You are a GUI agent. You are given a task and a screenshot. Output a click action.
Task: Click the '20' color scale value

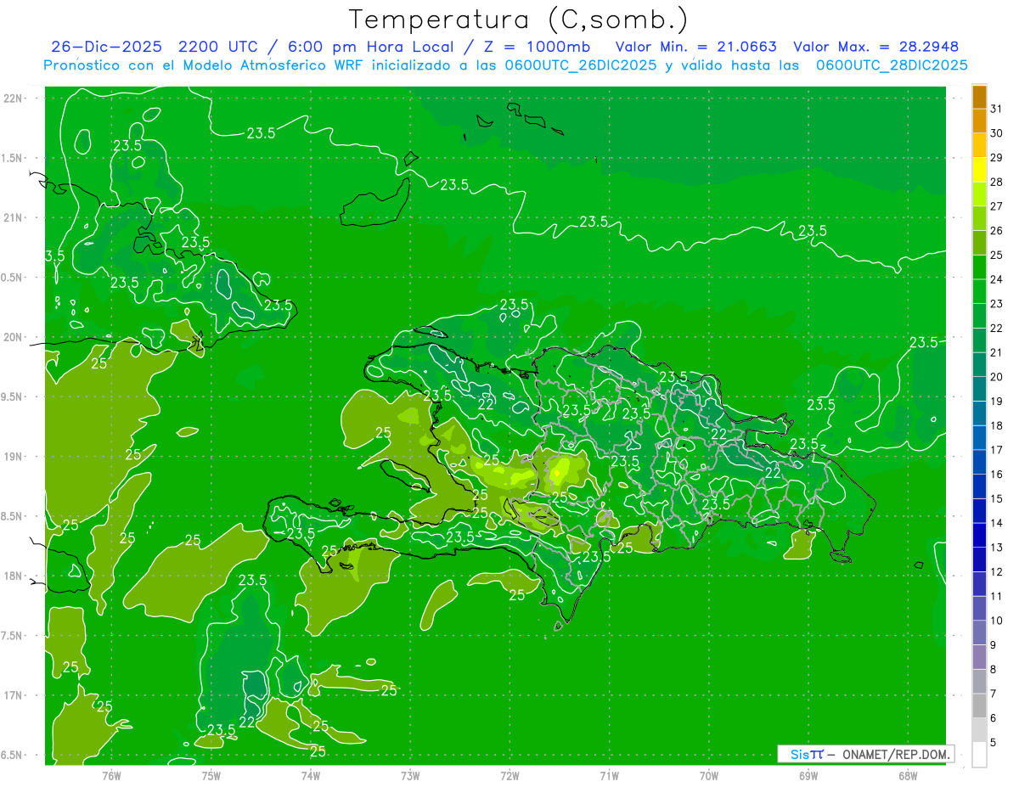pos(997,377)
